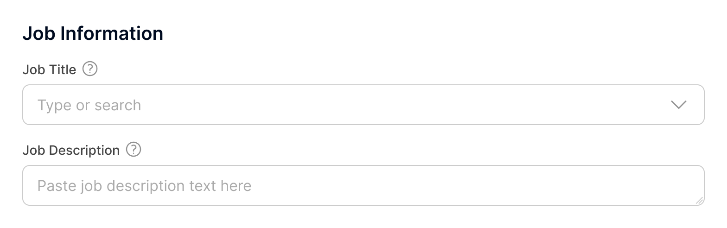
Task: Click the down arrow in Type or search
Action: [678, 105]
